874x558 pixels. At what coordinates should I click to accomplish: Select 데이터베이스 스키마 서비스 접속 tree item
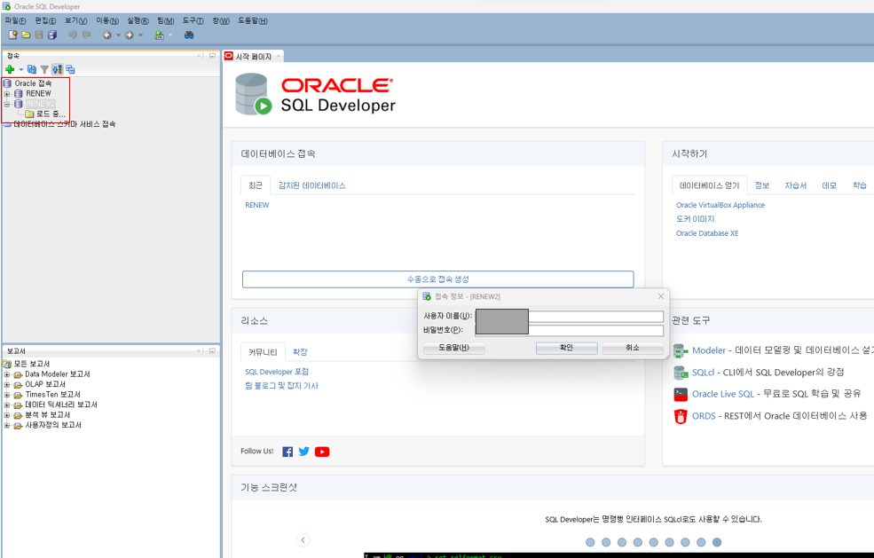pyautogui.click(x=64, y=124)
